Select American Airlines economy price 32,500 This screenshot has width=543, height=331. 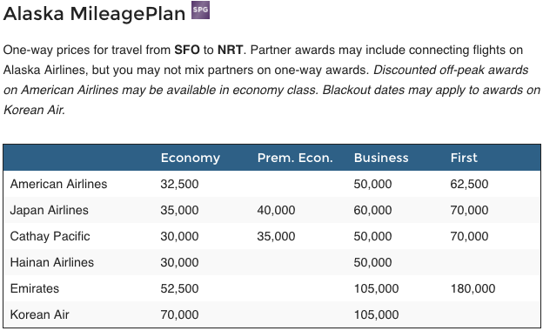[x=179, y=184]
